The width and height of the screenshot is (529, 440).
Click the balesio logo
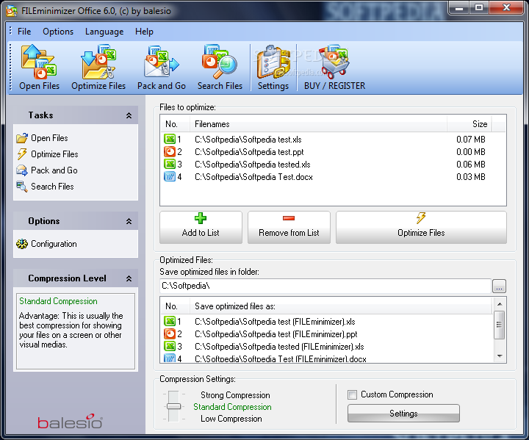point(71,422)
